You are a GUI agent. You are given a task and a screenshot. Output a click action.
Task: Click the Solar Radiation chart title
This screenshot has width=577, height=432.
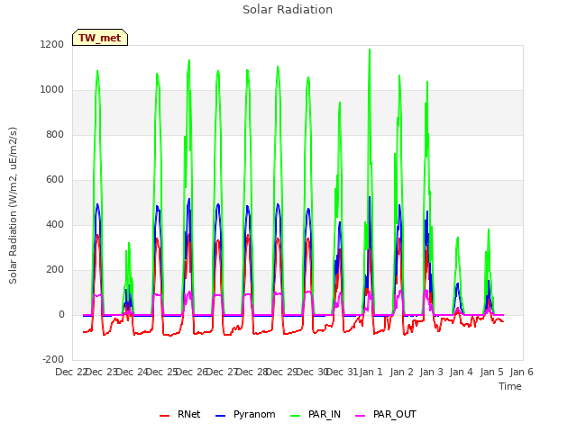point(288,10)
